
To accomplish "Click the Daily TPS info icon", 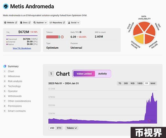I will point(81,32).
